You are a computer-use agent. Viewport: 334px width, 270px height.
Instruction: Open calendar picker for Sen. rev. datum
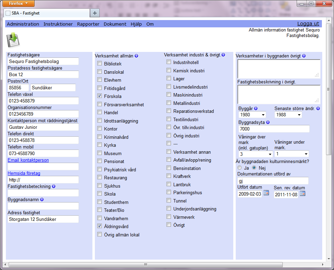(x=303, y=193)
